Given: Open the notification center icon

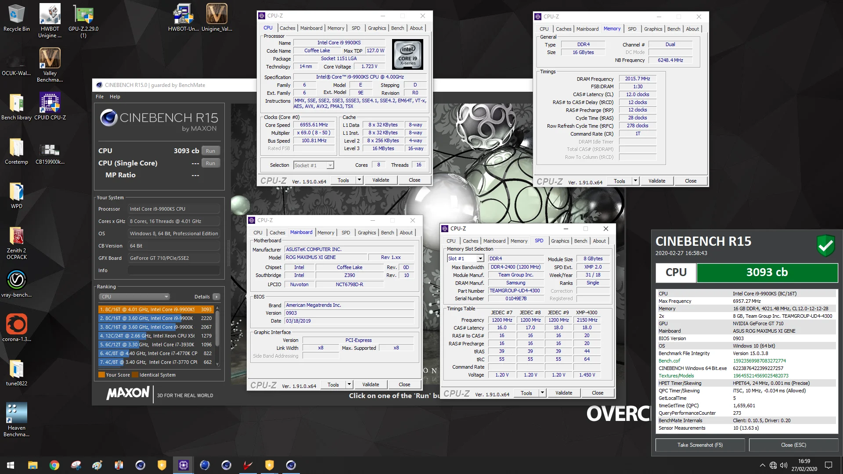Looking at the screenshot, I should tap(829, 465).
